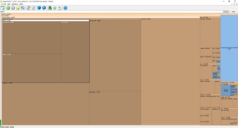The image size is (238, 128).
Task: Go back with the green arrow icon
Action: click(x=8, y=8)
